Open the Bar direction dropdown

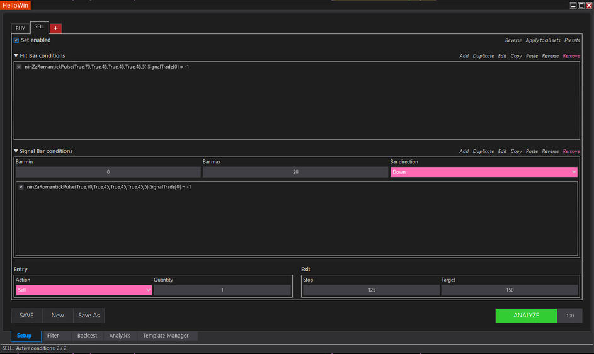coord(483,172)
